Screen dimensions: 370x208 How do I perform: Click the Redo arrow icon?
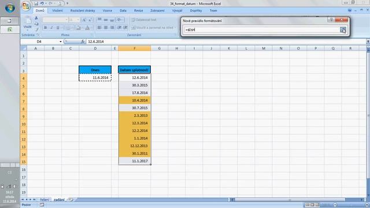(50, 3)
